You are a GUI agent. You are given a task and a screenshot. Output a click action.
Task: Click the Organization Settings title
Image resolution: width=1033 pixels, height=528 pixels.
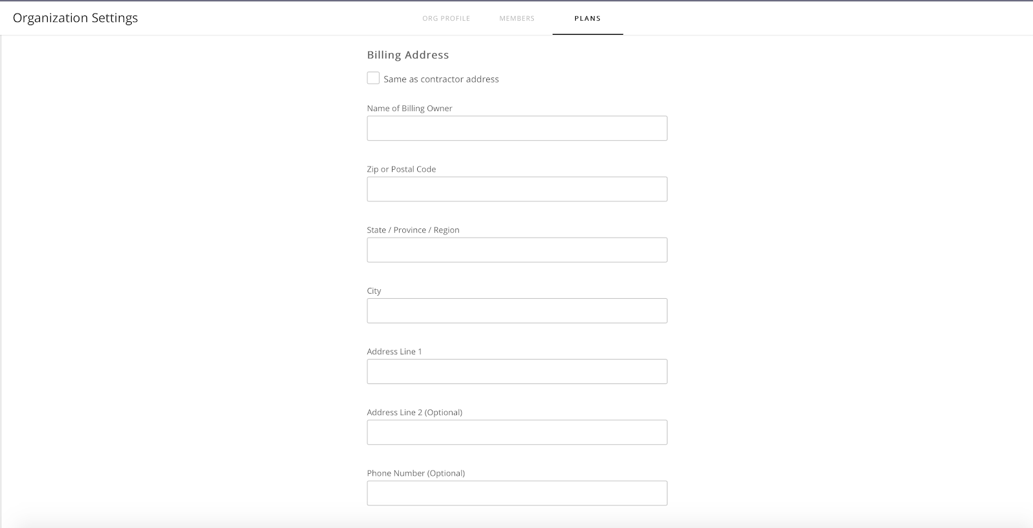[x=76, y=18]
